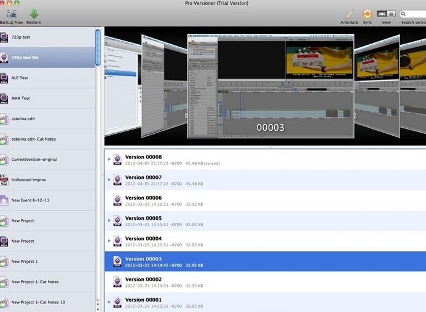Select ALE Test in the sidebar

20,78
